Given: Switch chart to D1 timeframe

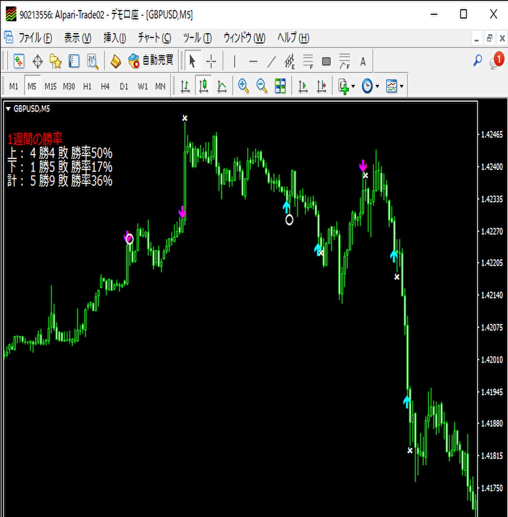Looking at the screenshot, I should [124, 86].
